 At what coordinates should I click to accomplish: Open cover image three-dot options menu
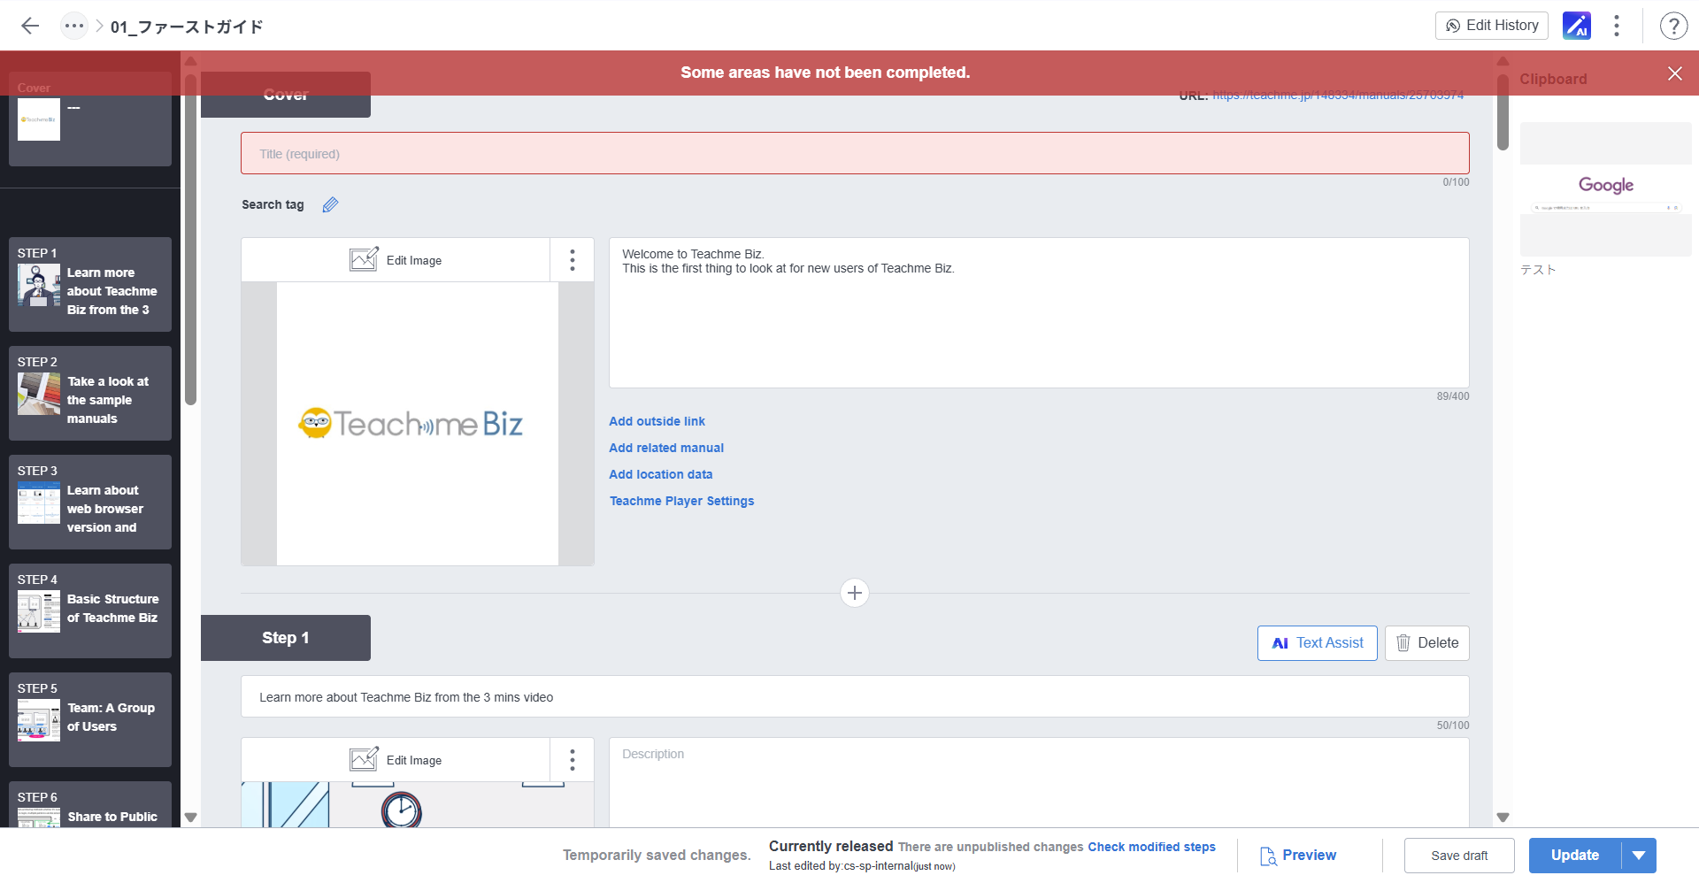pyautogui.click(x=573, y=260)
